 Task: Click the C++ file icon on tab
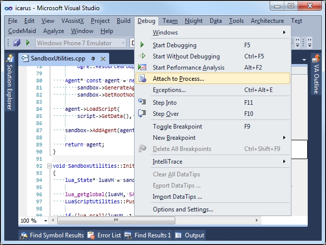25,58
